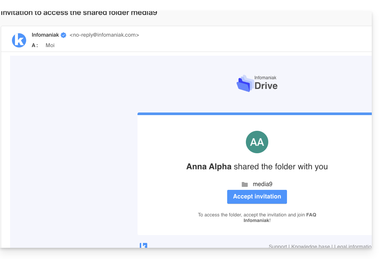Click the sender name Infomaniak
This screenshot has width=383, height=259.
(x=45, y=35)
